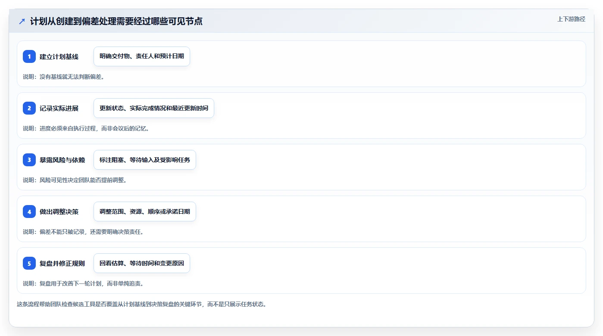The width and height of the screenshot is (603, 336).
Task: Click the 标注阻塞、等待输入及受影响任务 chip
Action: 145,160
